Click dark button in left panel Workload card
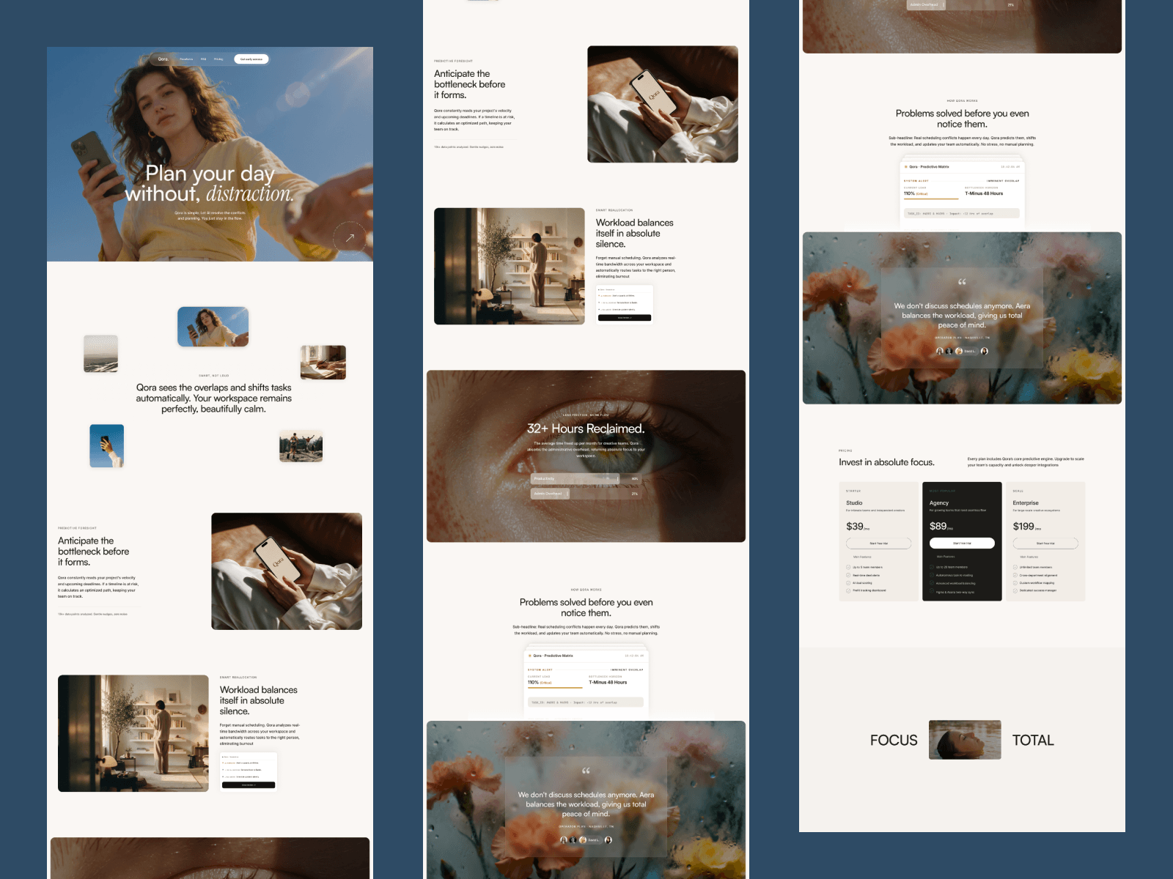Viewport: 1173px width, 879px height. click(x=249, y=785)
